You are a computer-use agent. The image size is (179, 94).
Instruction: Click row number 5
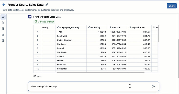(x=38, y=48)
